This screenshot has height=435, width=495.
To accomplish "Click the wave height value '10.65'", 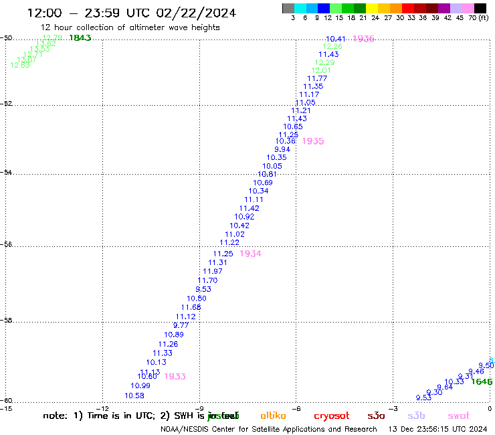I will [x=292, y=126].
